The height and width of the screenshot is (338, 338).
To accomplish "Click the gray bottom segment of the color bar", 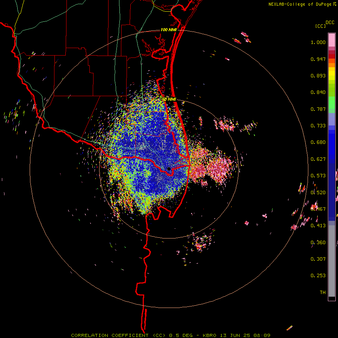I will 332,261.
